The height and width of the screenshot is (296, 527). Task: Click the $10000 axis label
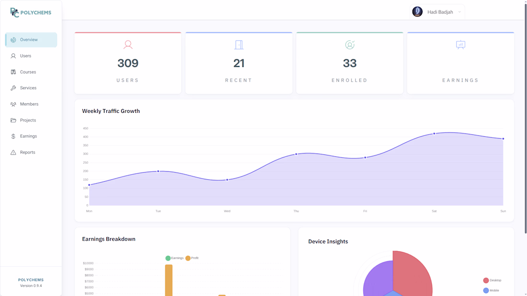[88, 263]
